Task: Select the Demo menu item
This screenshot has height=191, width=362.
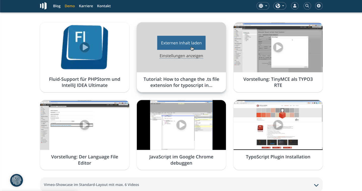Action: pos(70,6)
